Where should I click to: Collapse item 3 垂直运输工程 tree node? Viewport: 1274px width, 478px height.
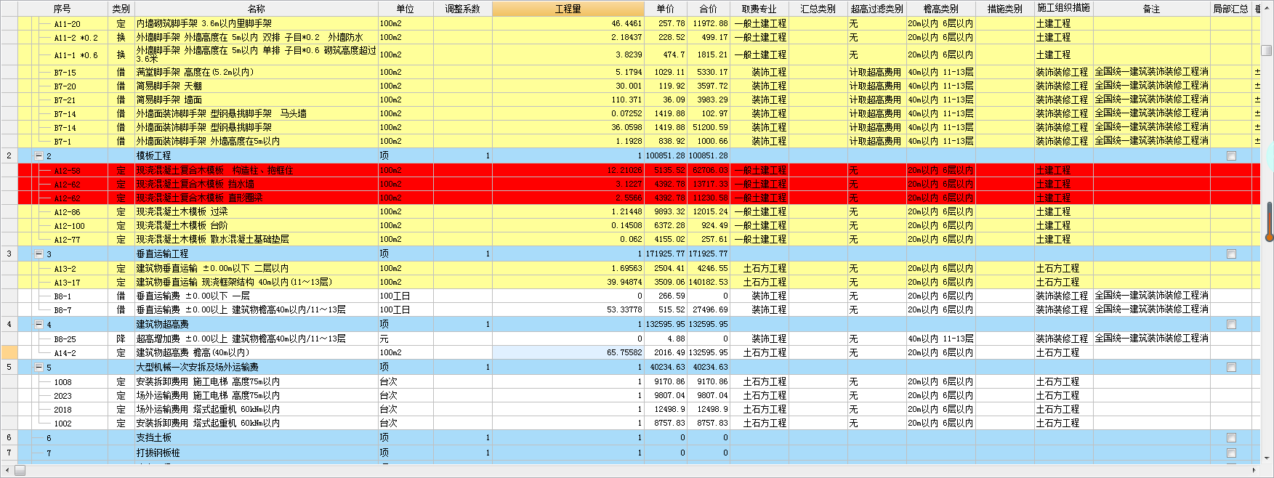(x=39, y=254)
